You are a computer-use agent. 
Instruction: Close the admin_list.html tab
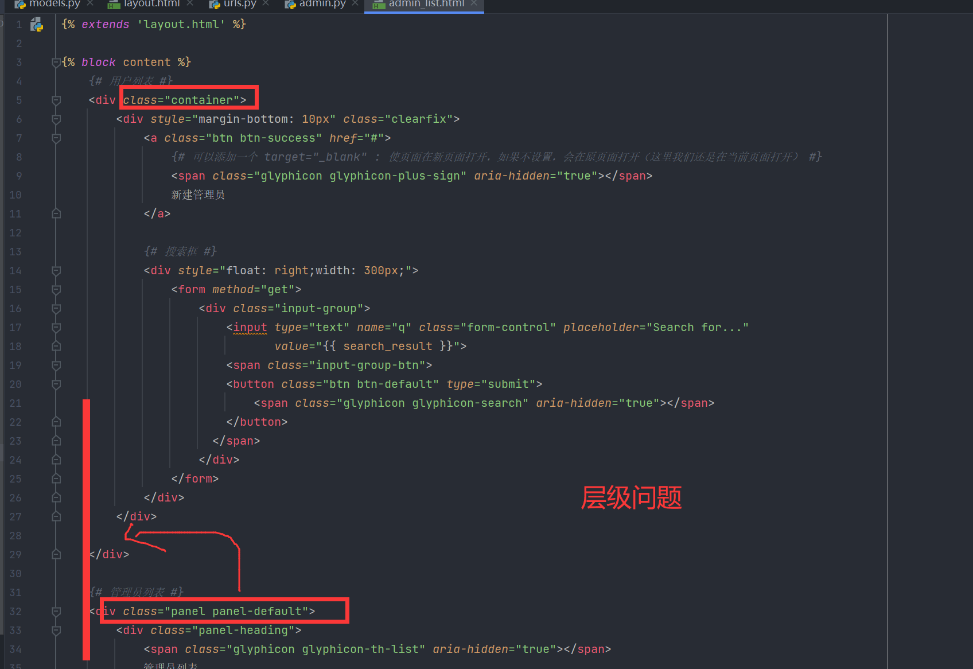[x=474, y=3]
